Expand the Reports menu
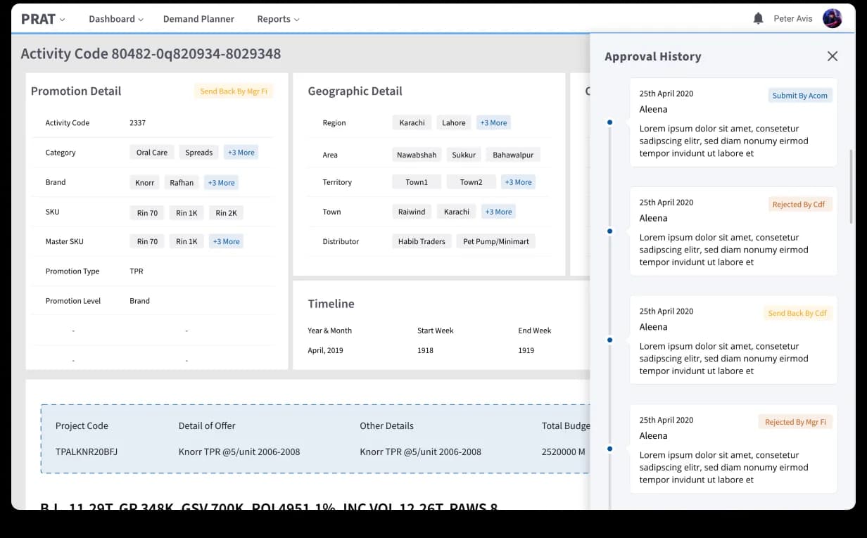This screenshot has width=867, height=538. point(278,19)
